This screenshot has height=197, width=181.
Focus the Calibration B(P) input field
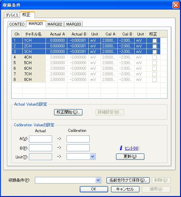point(78,148)
